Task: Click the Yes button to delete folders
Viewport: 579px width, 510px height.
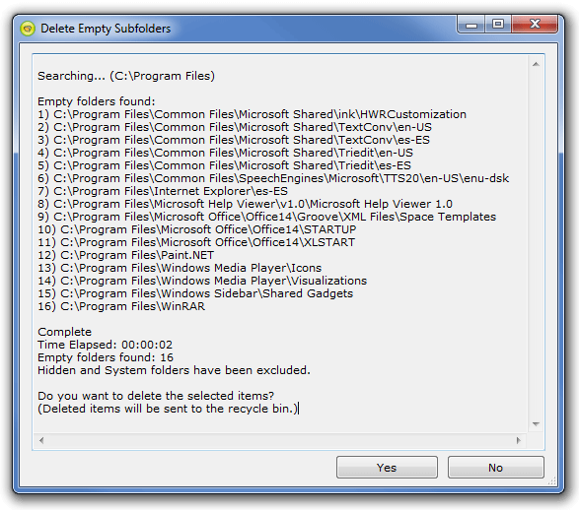Action: tap(387, 468)
